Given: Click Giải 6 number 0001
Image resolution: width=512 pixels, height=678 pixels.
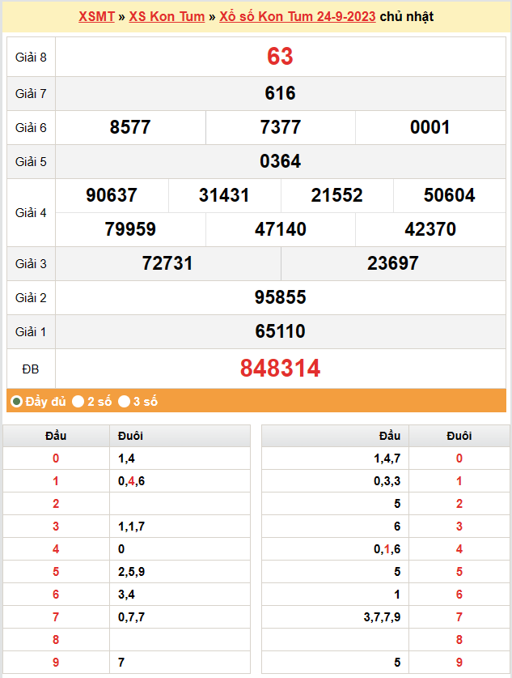Looking at the screenshot, I should tap(430, 127).
